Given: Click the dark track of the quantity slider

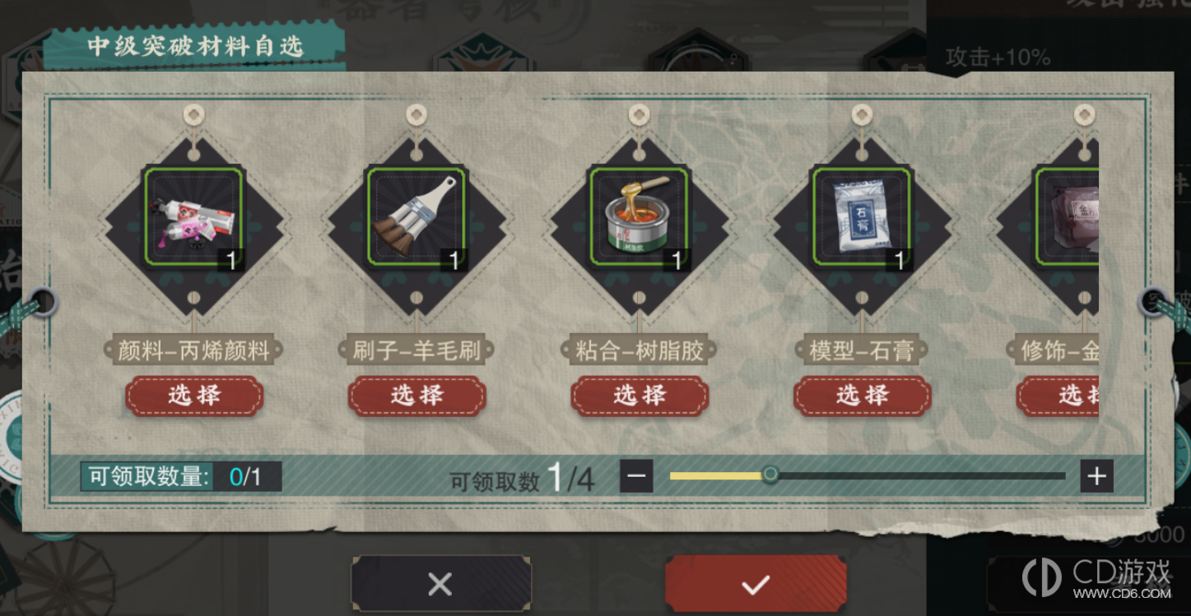Looking at the screenshot, I should pyautogui.click(x=922, y=475).
